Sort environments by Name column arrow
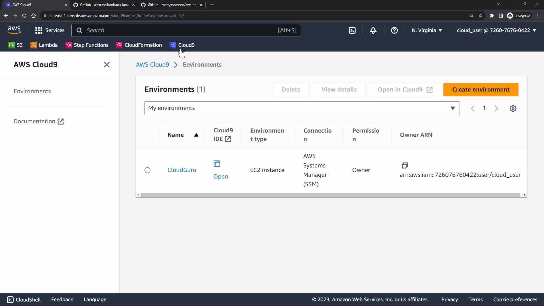The height and width of the screenshot is (306, 544). point(196,135)
